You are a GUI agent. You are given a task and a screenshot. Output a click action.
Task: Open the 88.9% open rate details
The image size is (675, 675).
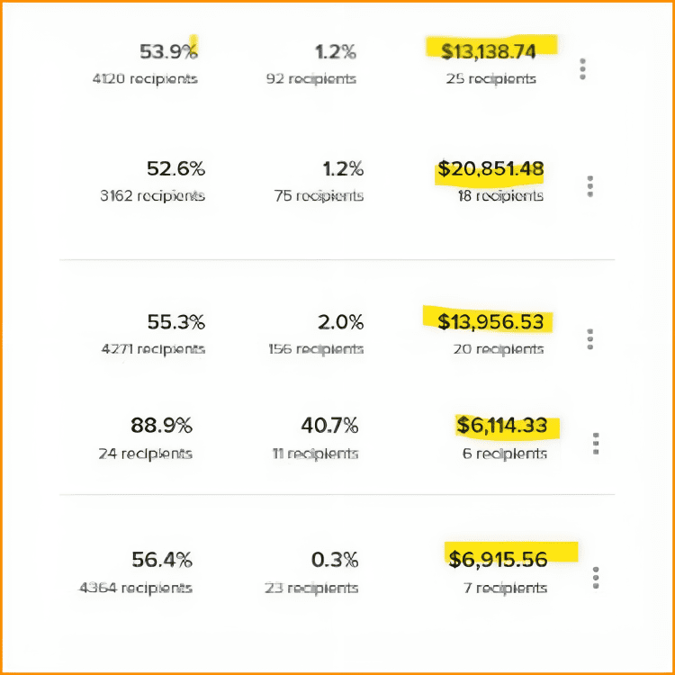[x=162, y=425]
